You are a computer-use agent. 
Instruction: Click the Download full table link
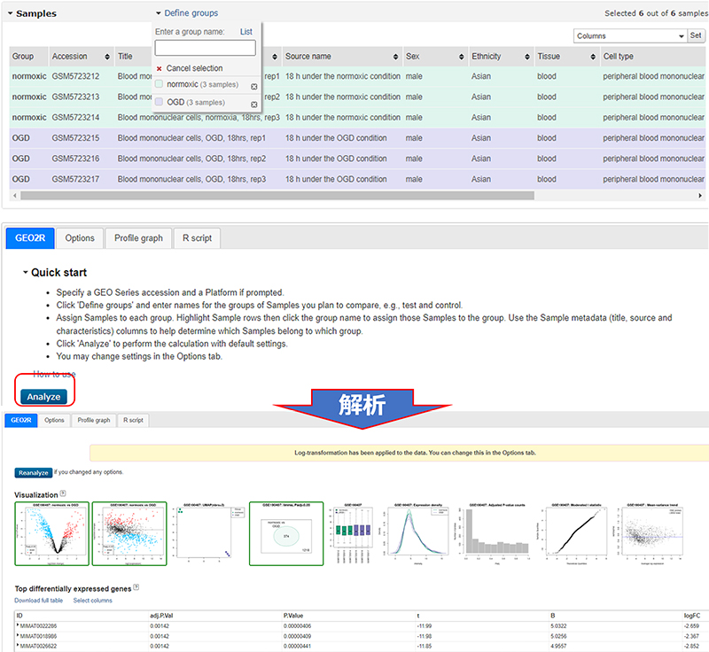click(x=38, y=601)
